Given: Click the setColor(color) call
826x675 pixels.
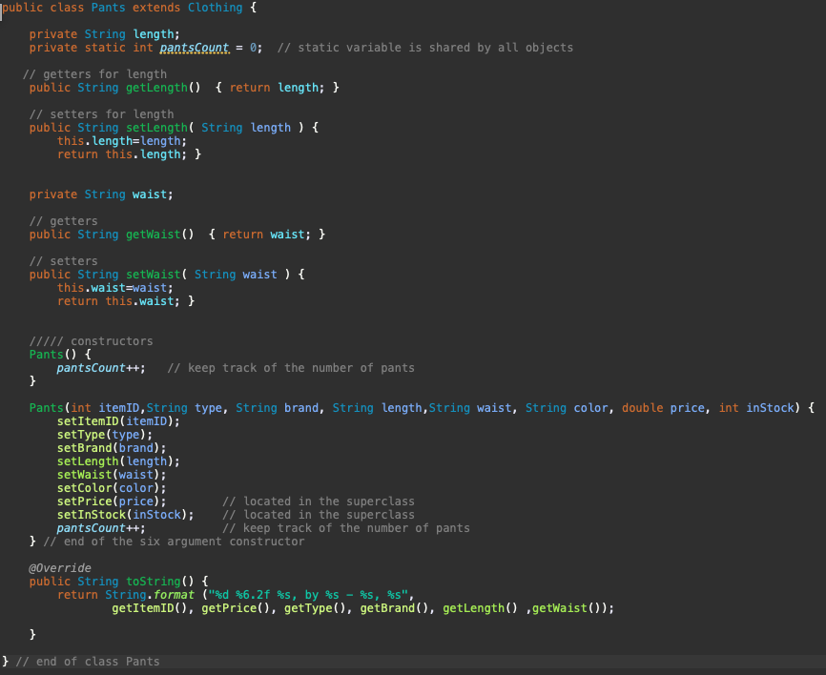Looking at the screenshot, I should [x=112, y=488].
